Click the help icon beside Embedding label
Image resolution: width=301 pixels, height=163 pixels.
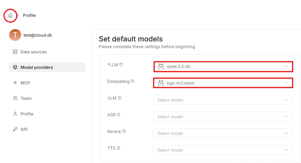point(133,81)
